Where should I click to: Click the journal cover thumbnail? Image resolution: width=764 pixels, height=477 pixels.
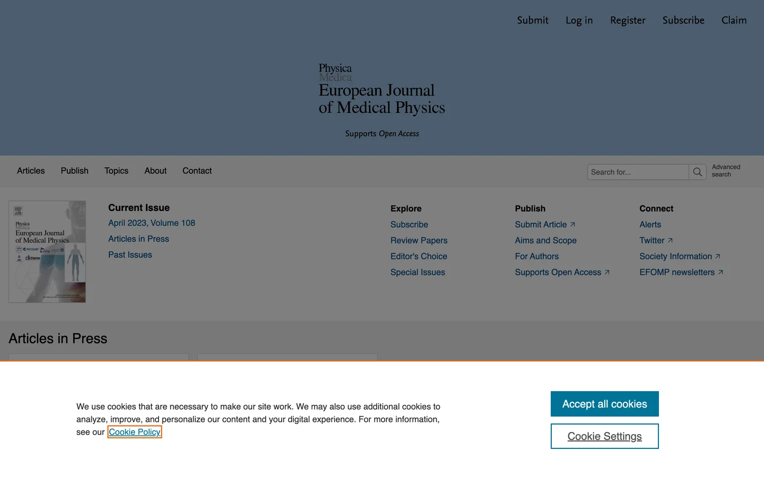coord(47,252)
